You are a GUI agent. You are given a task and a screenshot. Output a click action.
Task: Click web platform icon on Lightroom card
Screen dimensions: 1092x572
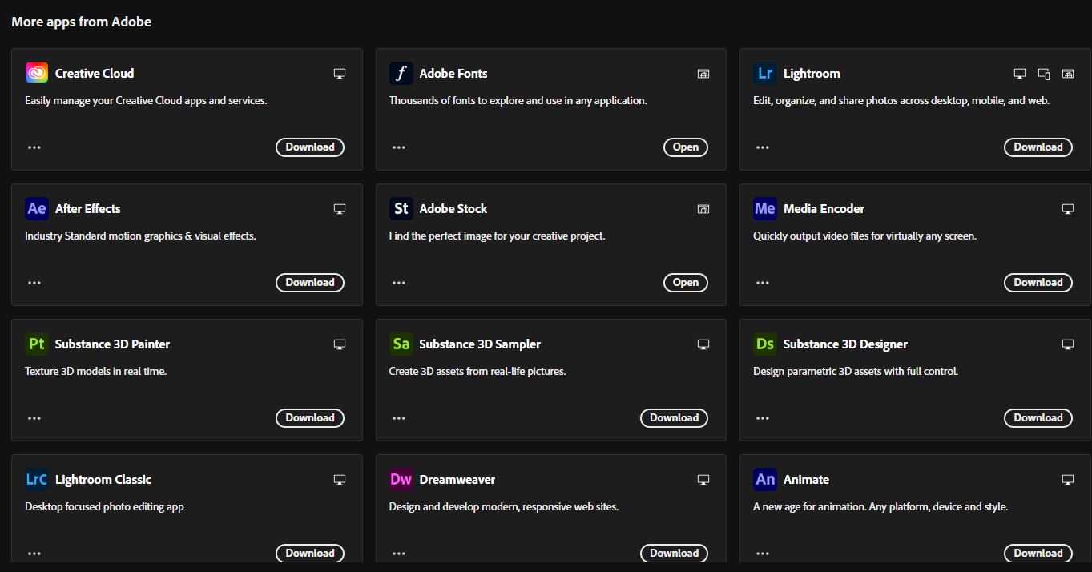coord(1068,74)
